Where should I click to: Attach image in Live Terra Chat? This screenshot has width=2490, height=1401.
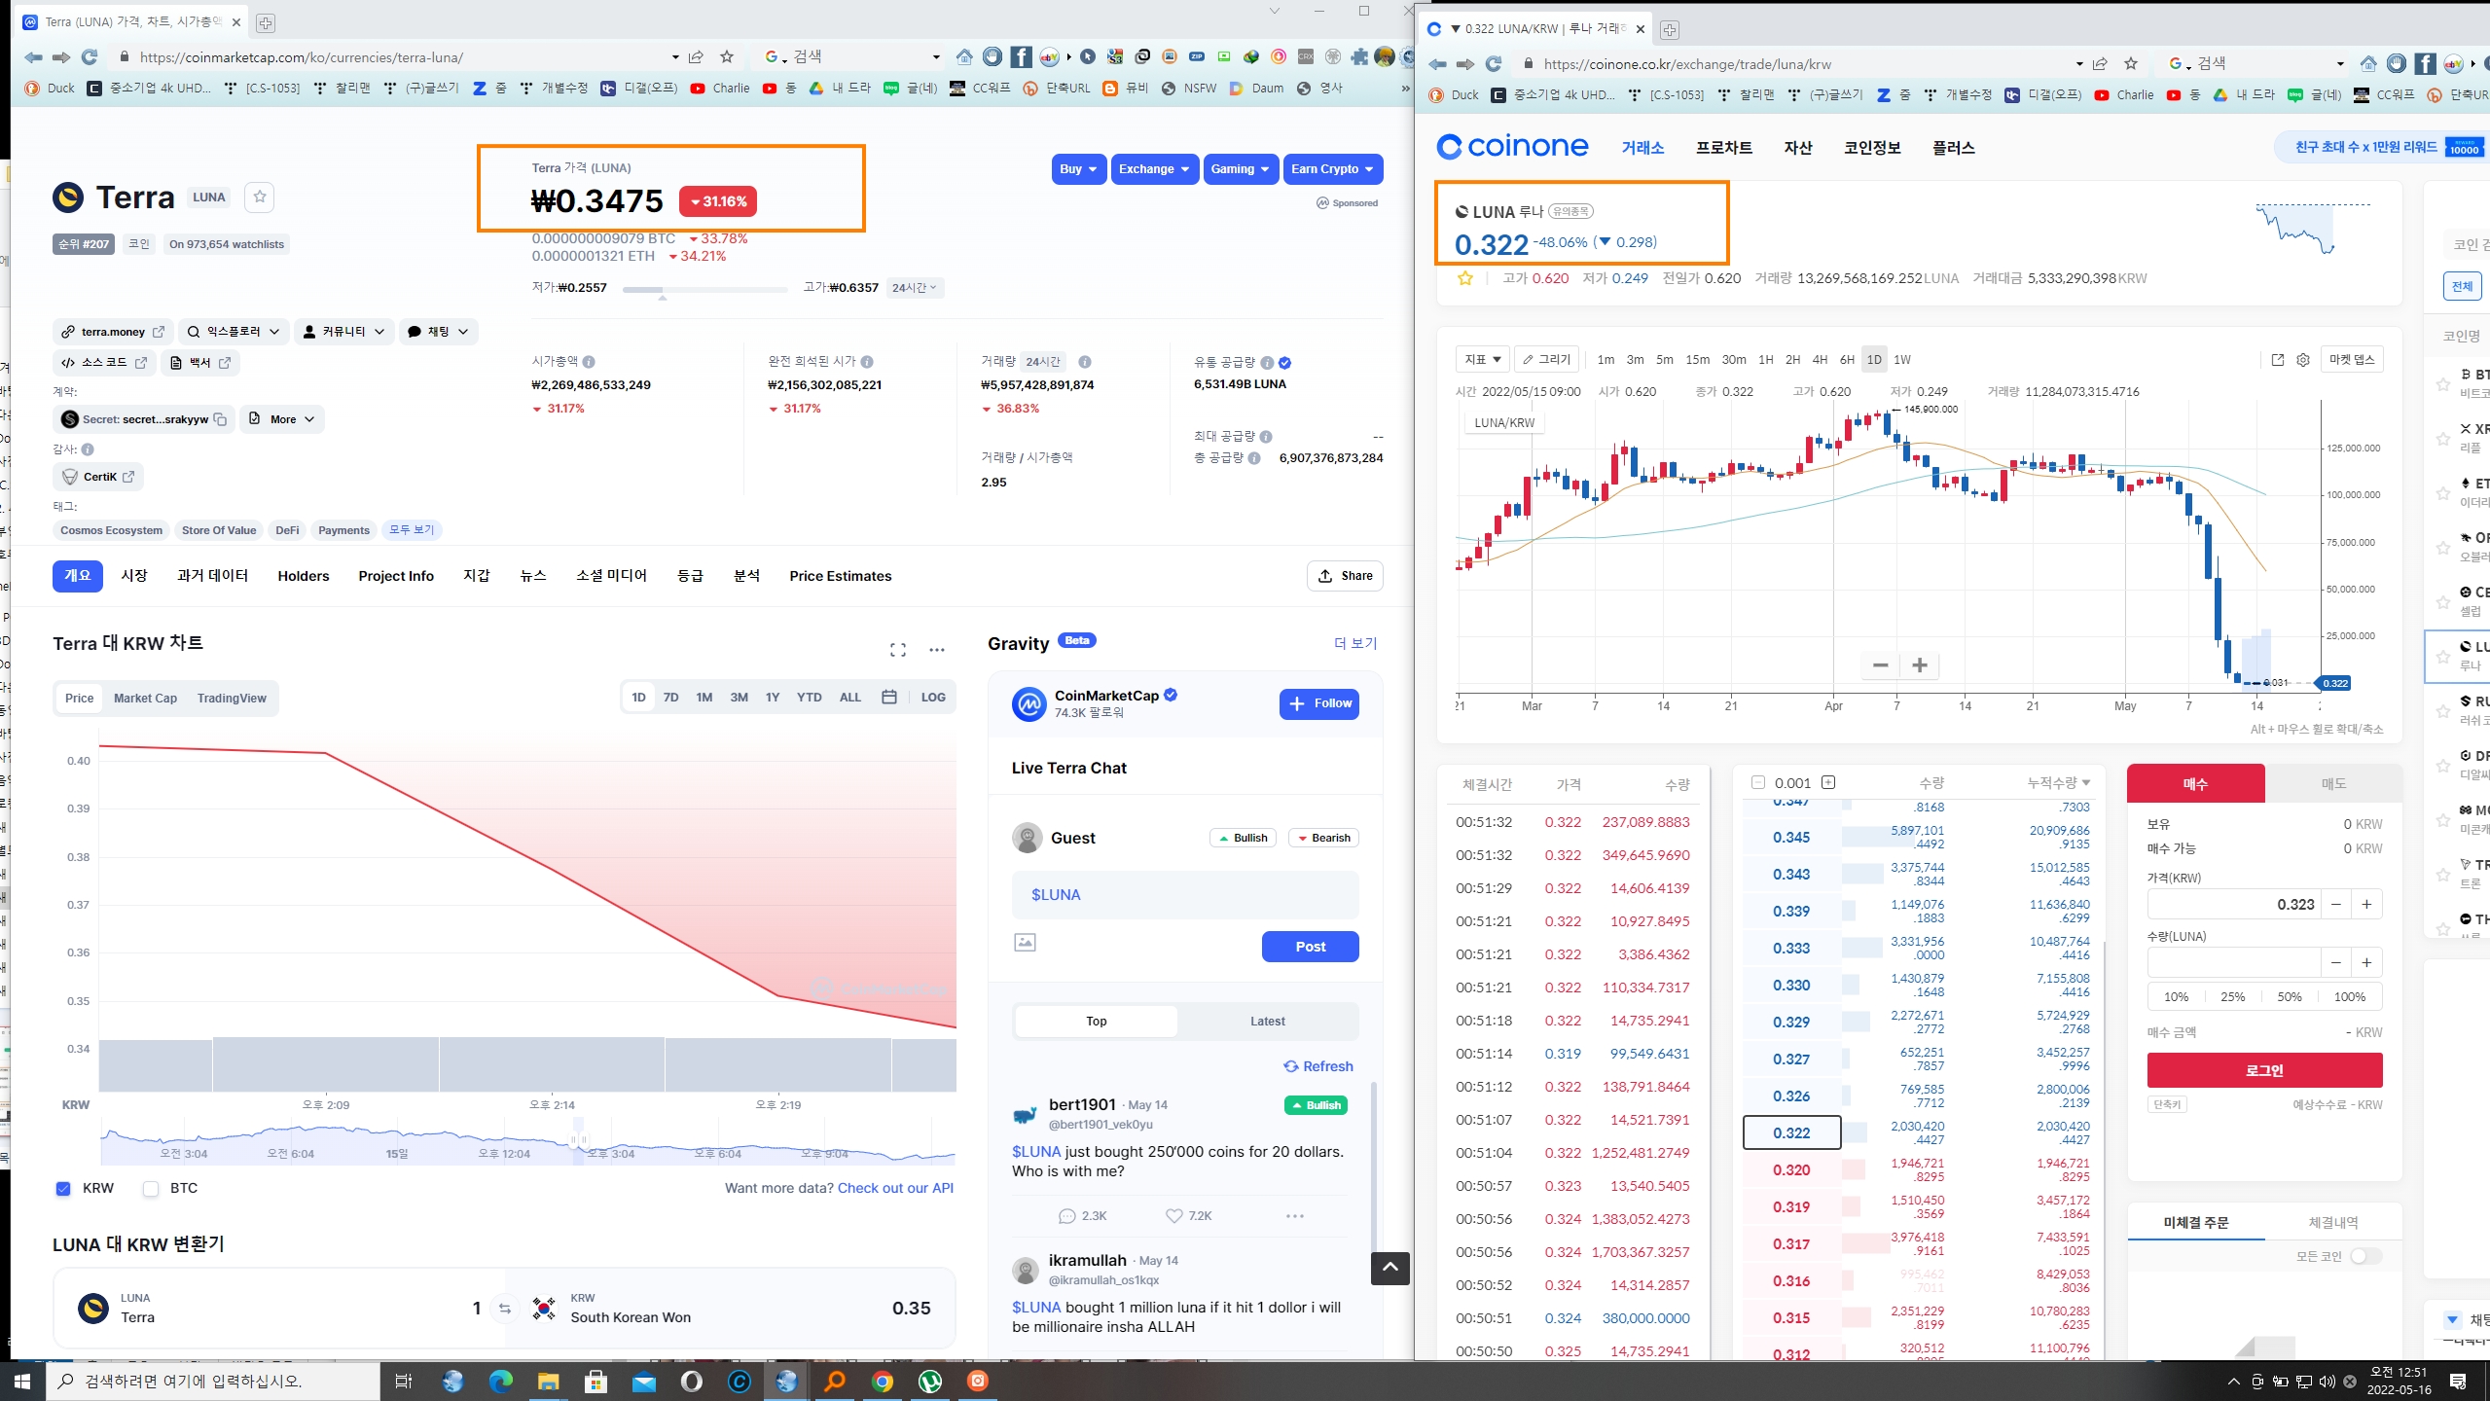tap(1025, 943)
